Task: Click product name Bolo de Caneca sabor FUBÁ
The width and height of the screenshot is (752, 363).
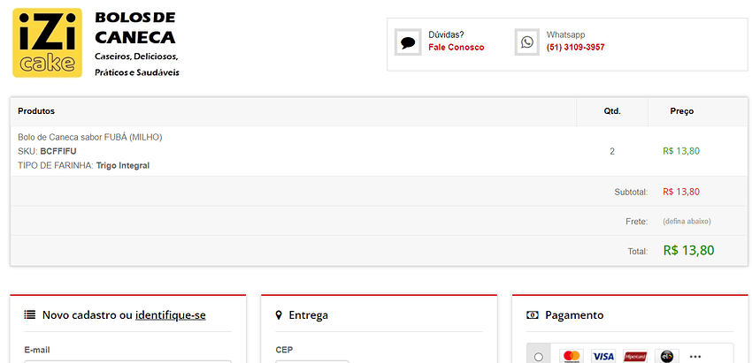Action: (x=90, y=137)
